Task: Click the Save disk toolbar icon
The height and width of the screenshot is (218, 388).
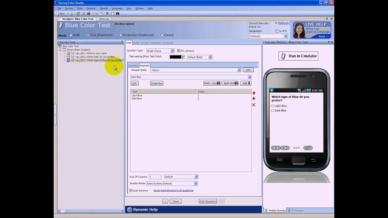Action: [83, 14]
